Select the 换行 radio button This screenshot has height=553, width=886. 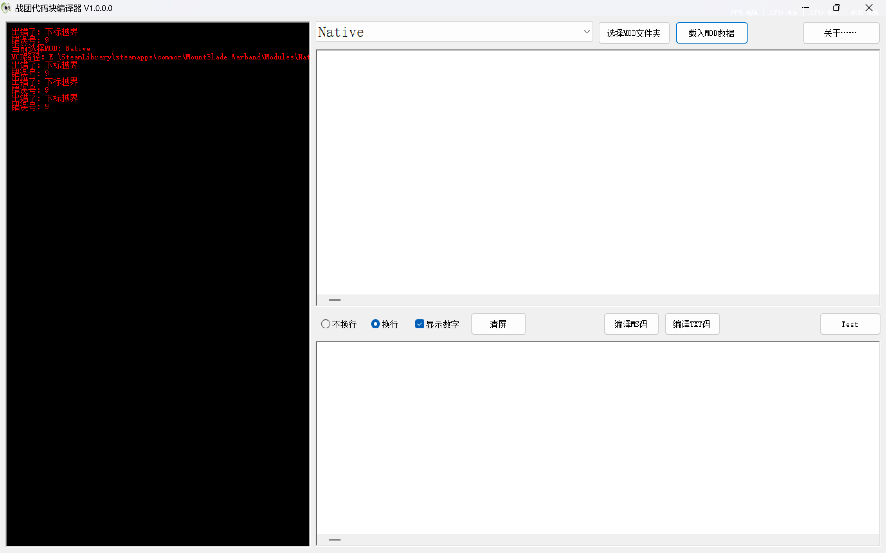point(375,324)
